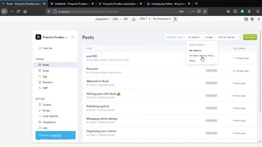Image resolution: width=262 pixels, height=147 pixels.
Task: Select Christian Alfredo Manz author option
Action: pyautogui.click(x=202, y=56)
